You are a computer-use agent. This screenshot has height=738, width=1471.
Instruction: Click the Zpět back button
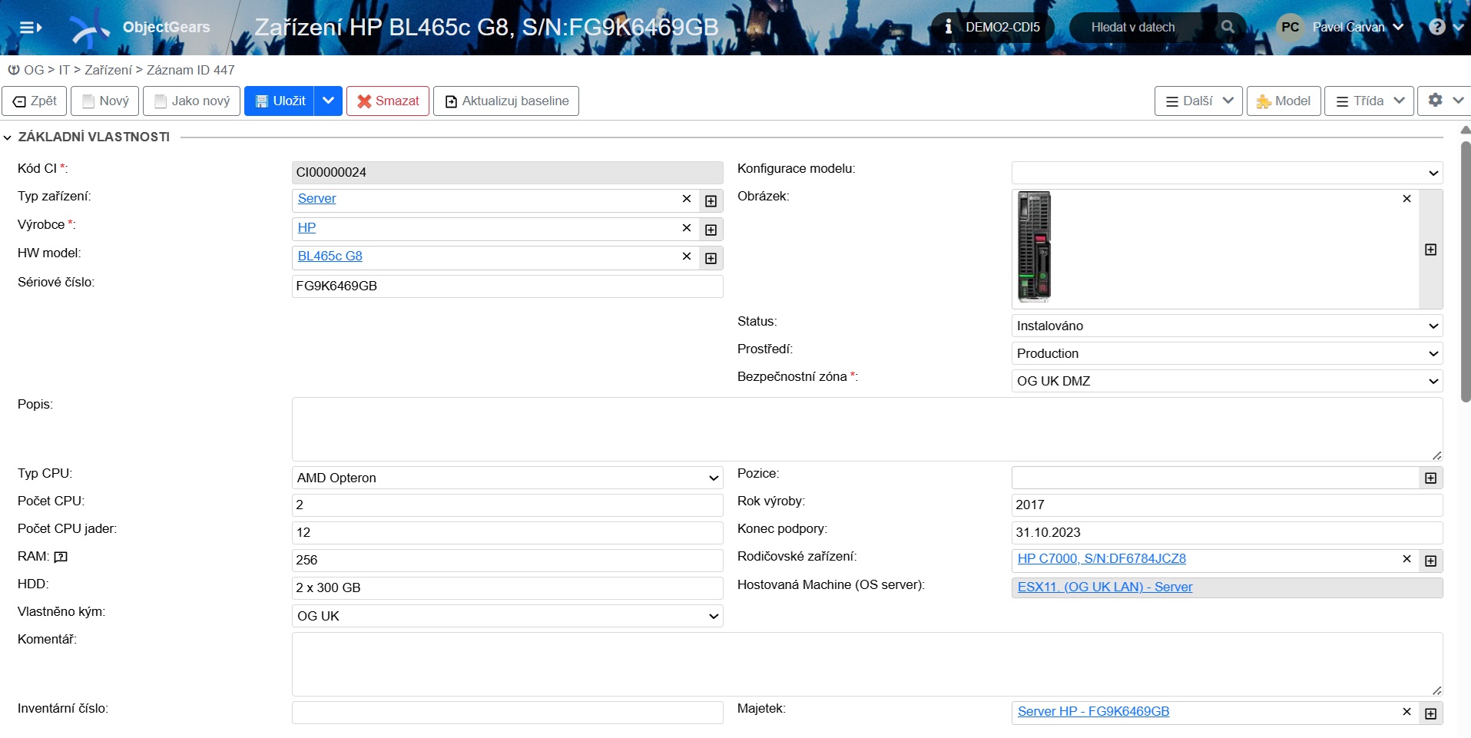(x=35, y=101)
